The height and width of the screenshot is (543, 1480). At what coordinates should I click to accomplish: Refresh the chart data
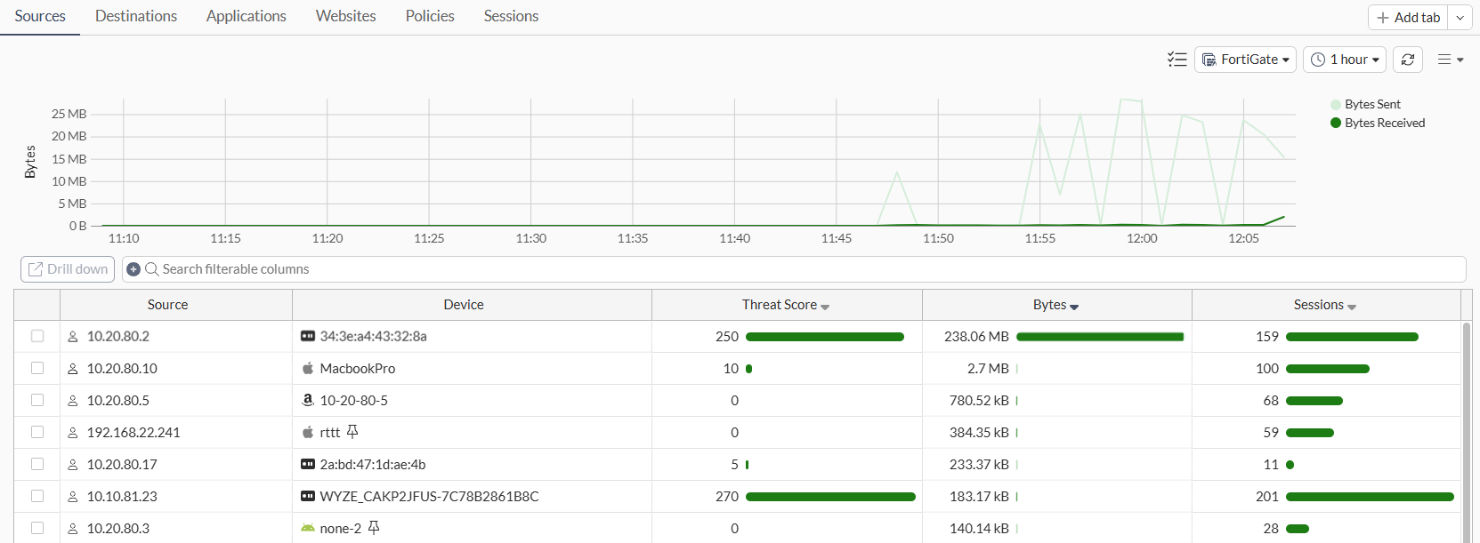[1408, 60]
